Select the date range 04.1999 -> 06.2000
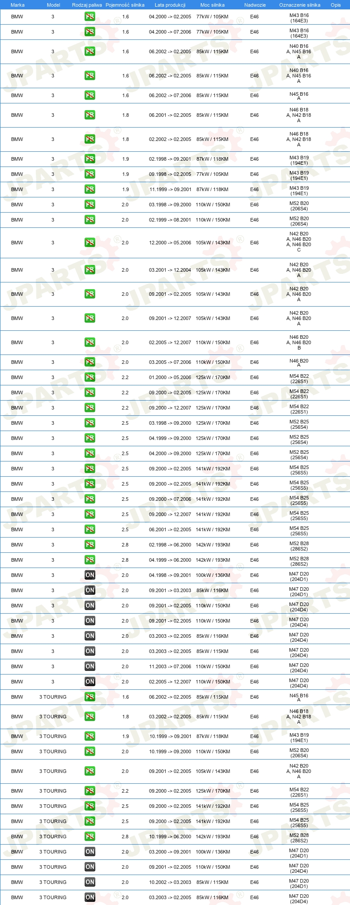The height and width of the screenshot is (905, 350). pos(170,560)
